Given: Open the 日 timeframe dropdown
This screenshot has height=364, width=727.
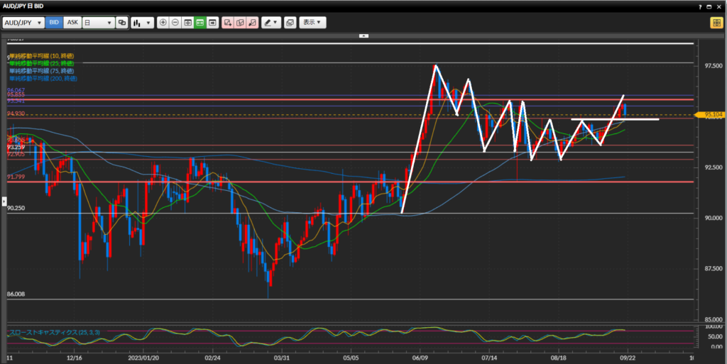Looking at the screenshot, I should tap(98, 23).
